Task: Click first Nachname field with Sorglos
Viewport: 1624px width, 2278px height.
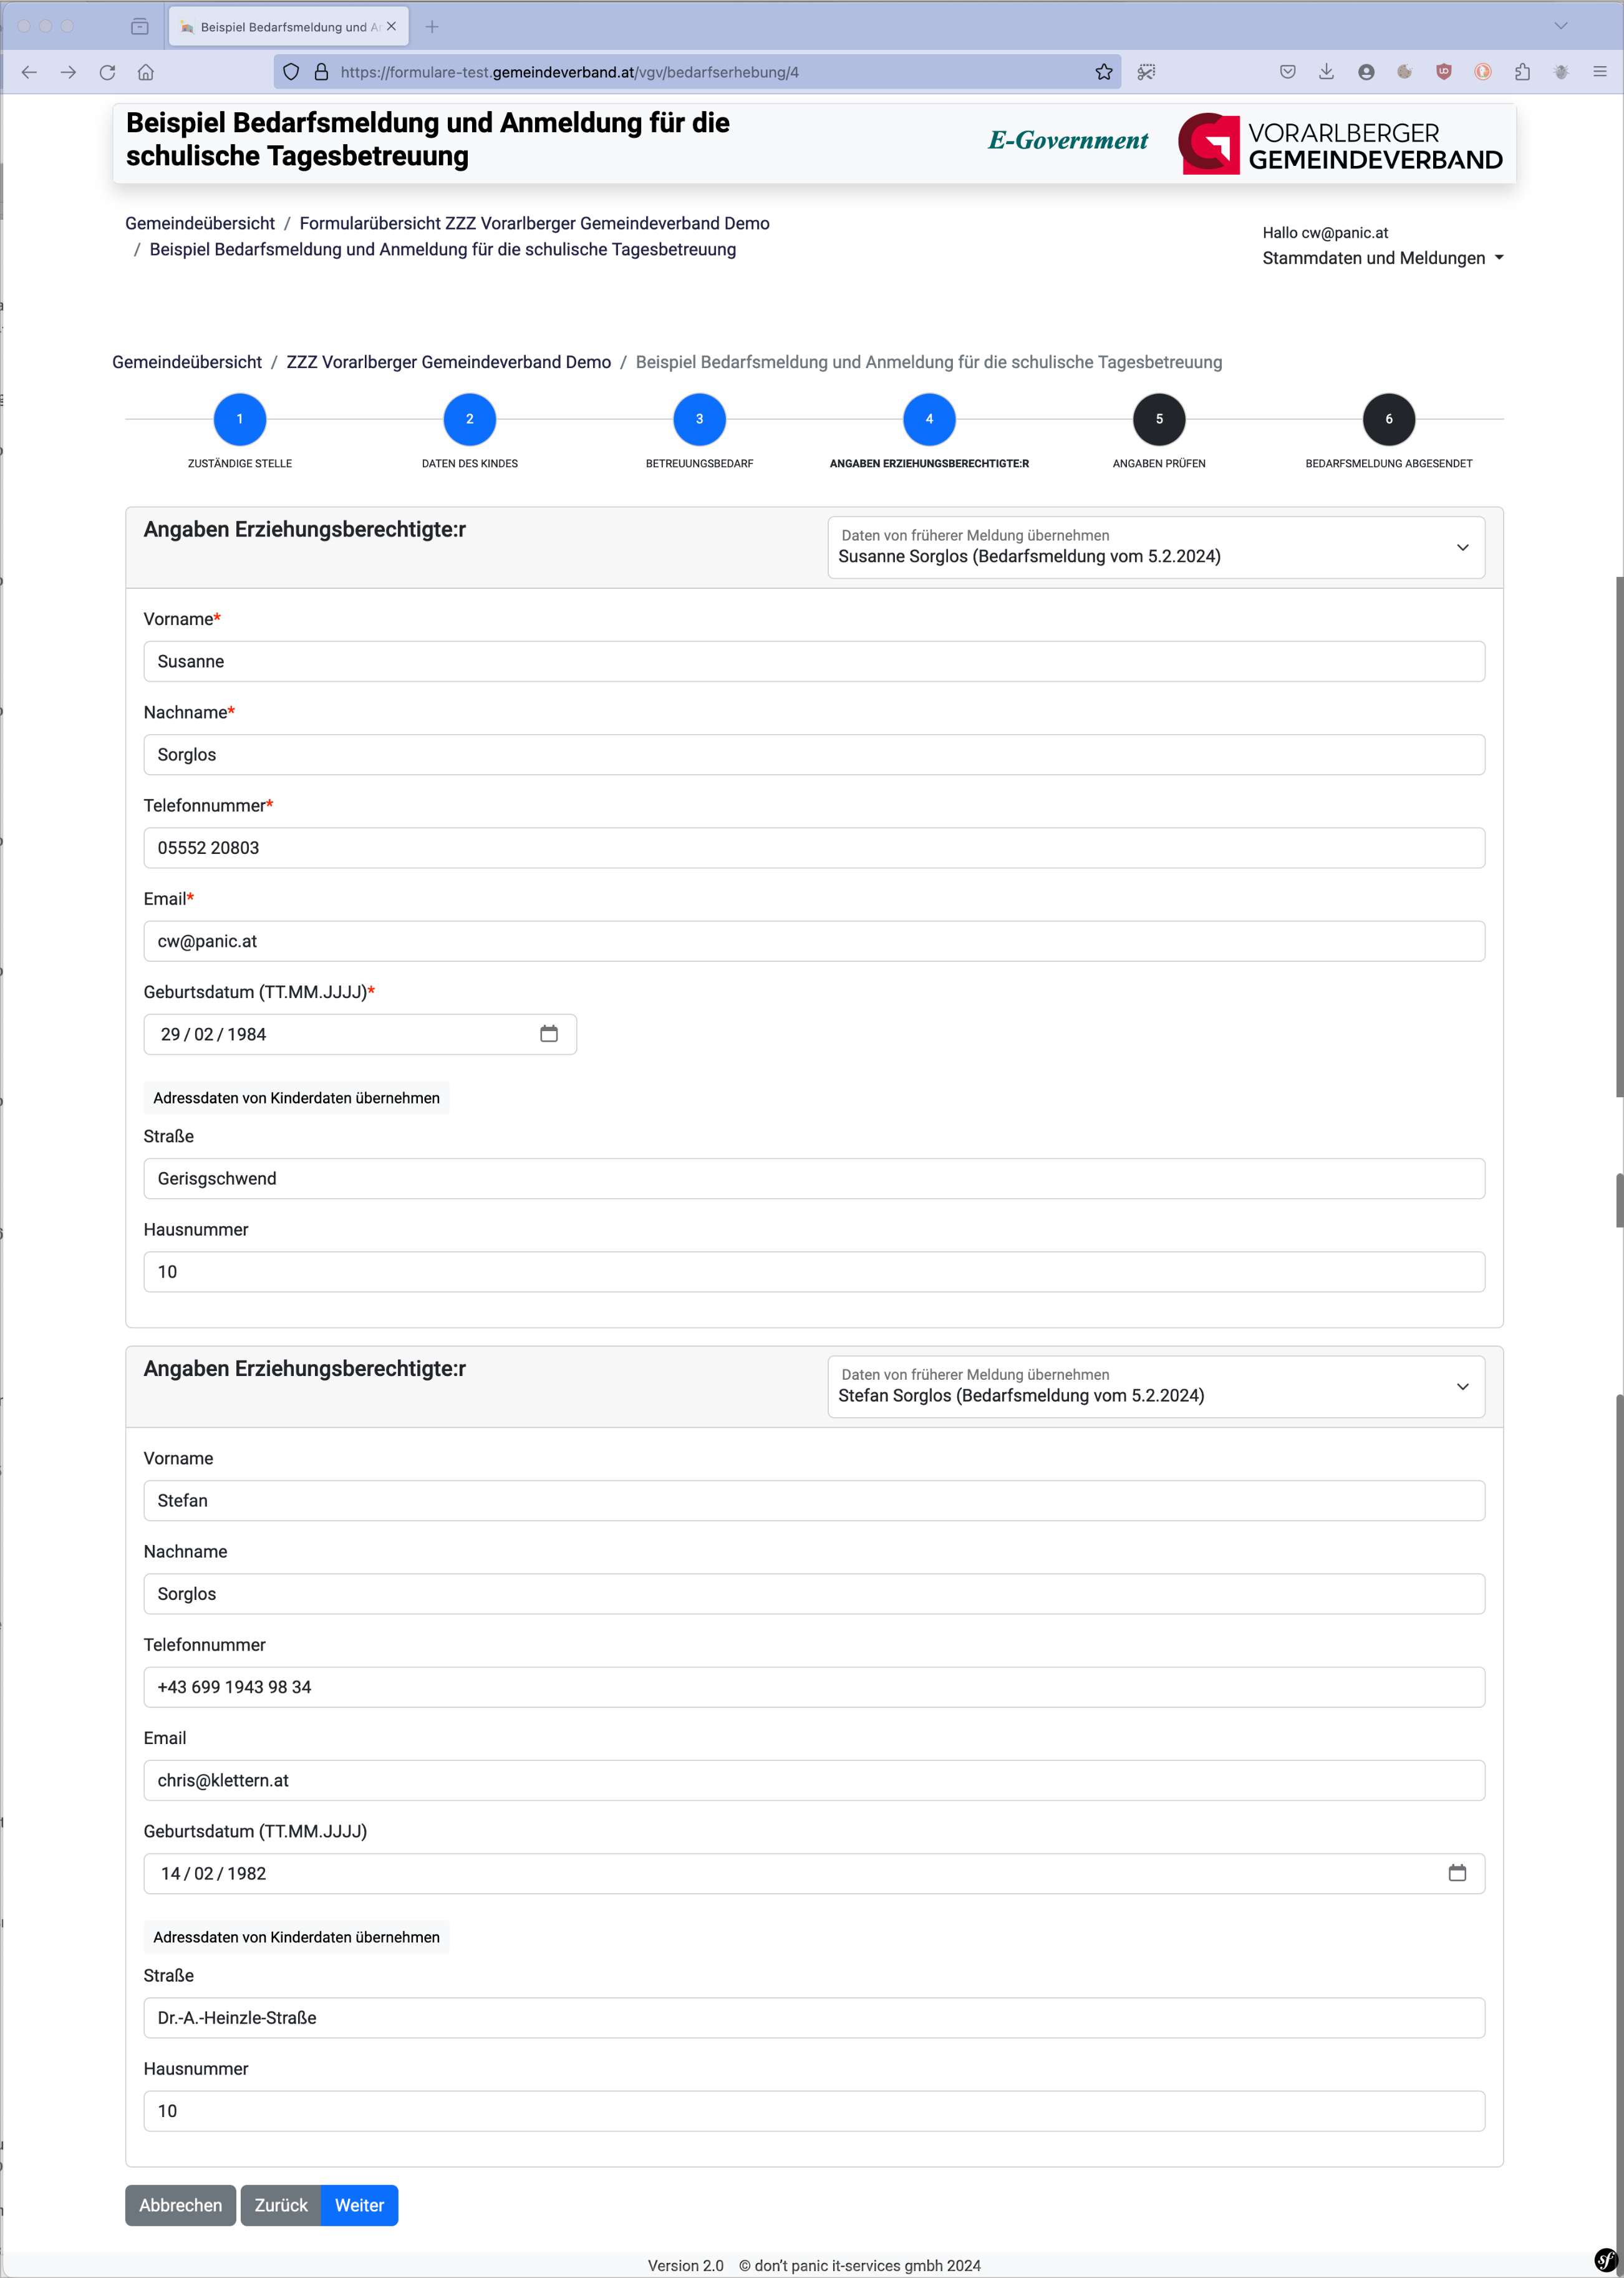Action: tap(814, 754)
